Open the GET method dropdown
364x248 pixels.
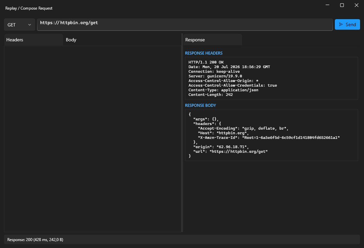[20, 24]
